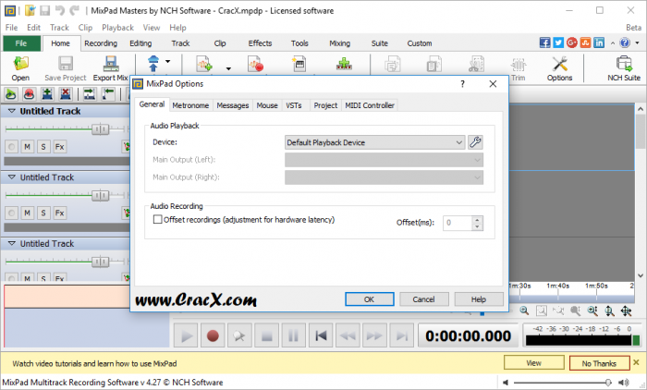Click the Help button in the dialog
This screenshot has width=647, height=390.
coord(479,299)
